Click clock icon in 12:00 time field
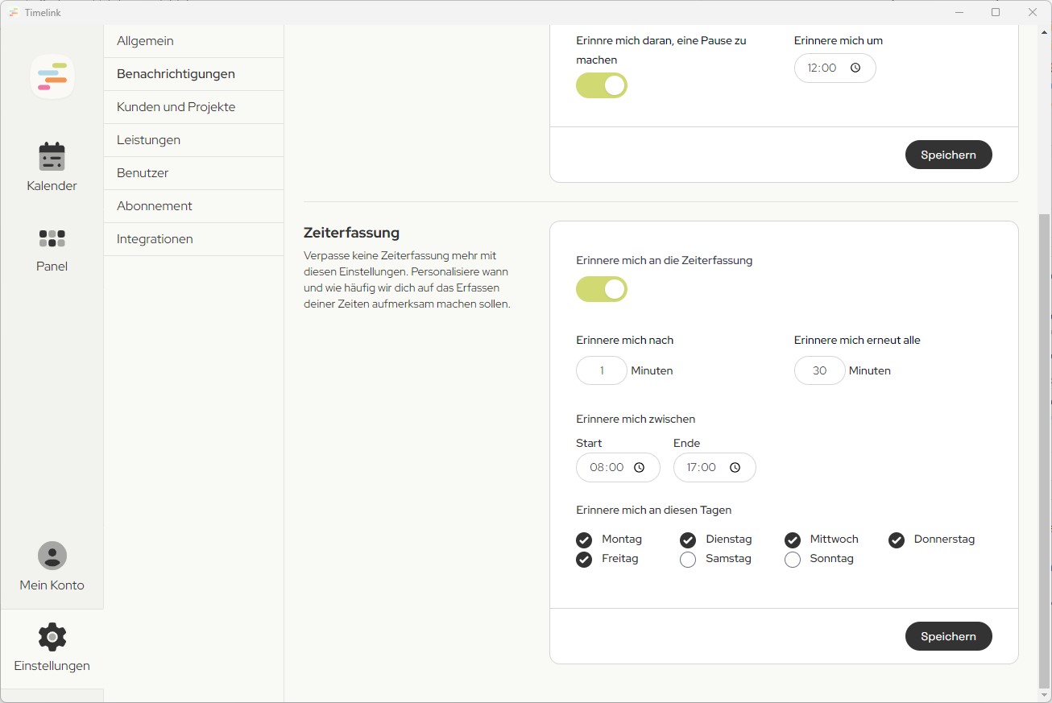 pos(855,68)
